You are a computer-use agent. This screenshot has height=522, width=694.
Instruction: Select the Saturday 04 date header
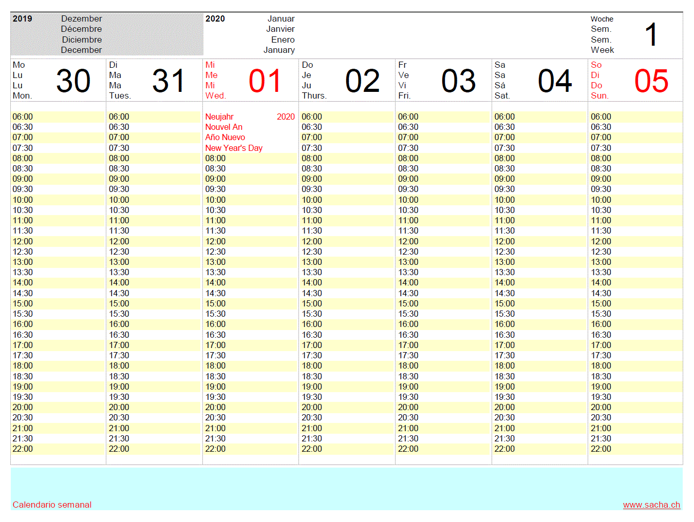click(540, 80)
